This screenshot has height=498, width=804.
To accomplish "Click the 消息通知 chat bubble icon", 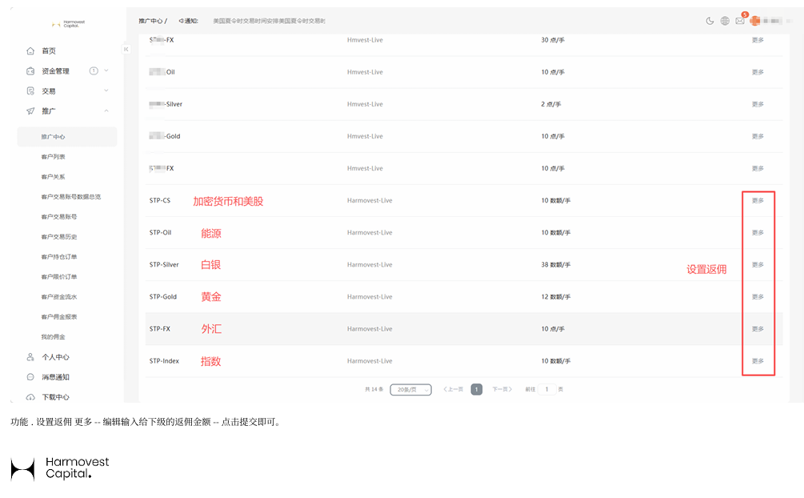I will click(x=30, y=377).
